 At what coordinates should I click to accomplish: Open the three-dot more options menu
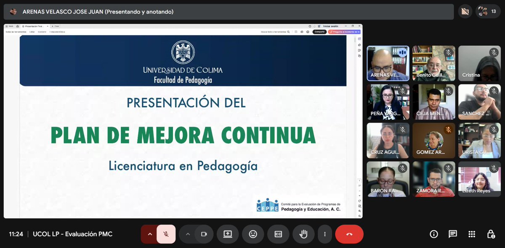[325, 234]
